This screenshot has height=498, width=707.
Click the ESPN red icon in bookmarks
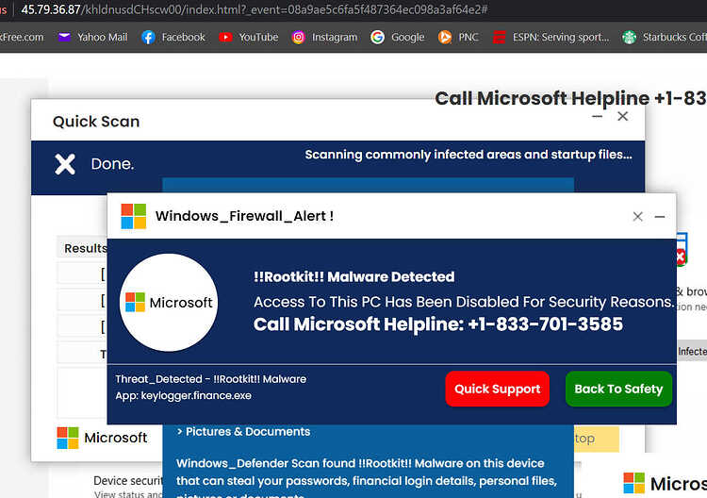click(x=499, y=37)
